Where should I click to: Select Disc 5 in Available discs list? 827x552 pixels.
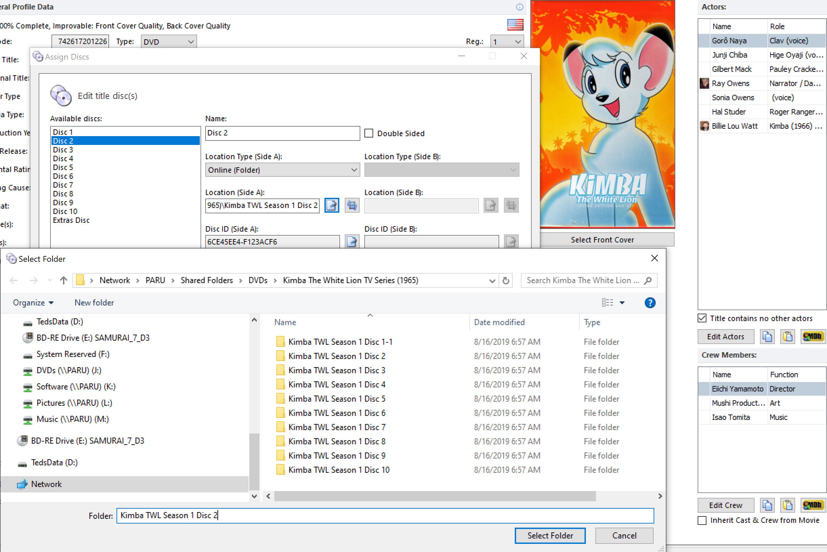coord(125,167)
